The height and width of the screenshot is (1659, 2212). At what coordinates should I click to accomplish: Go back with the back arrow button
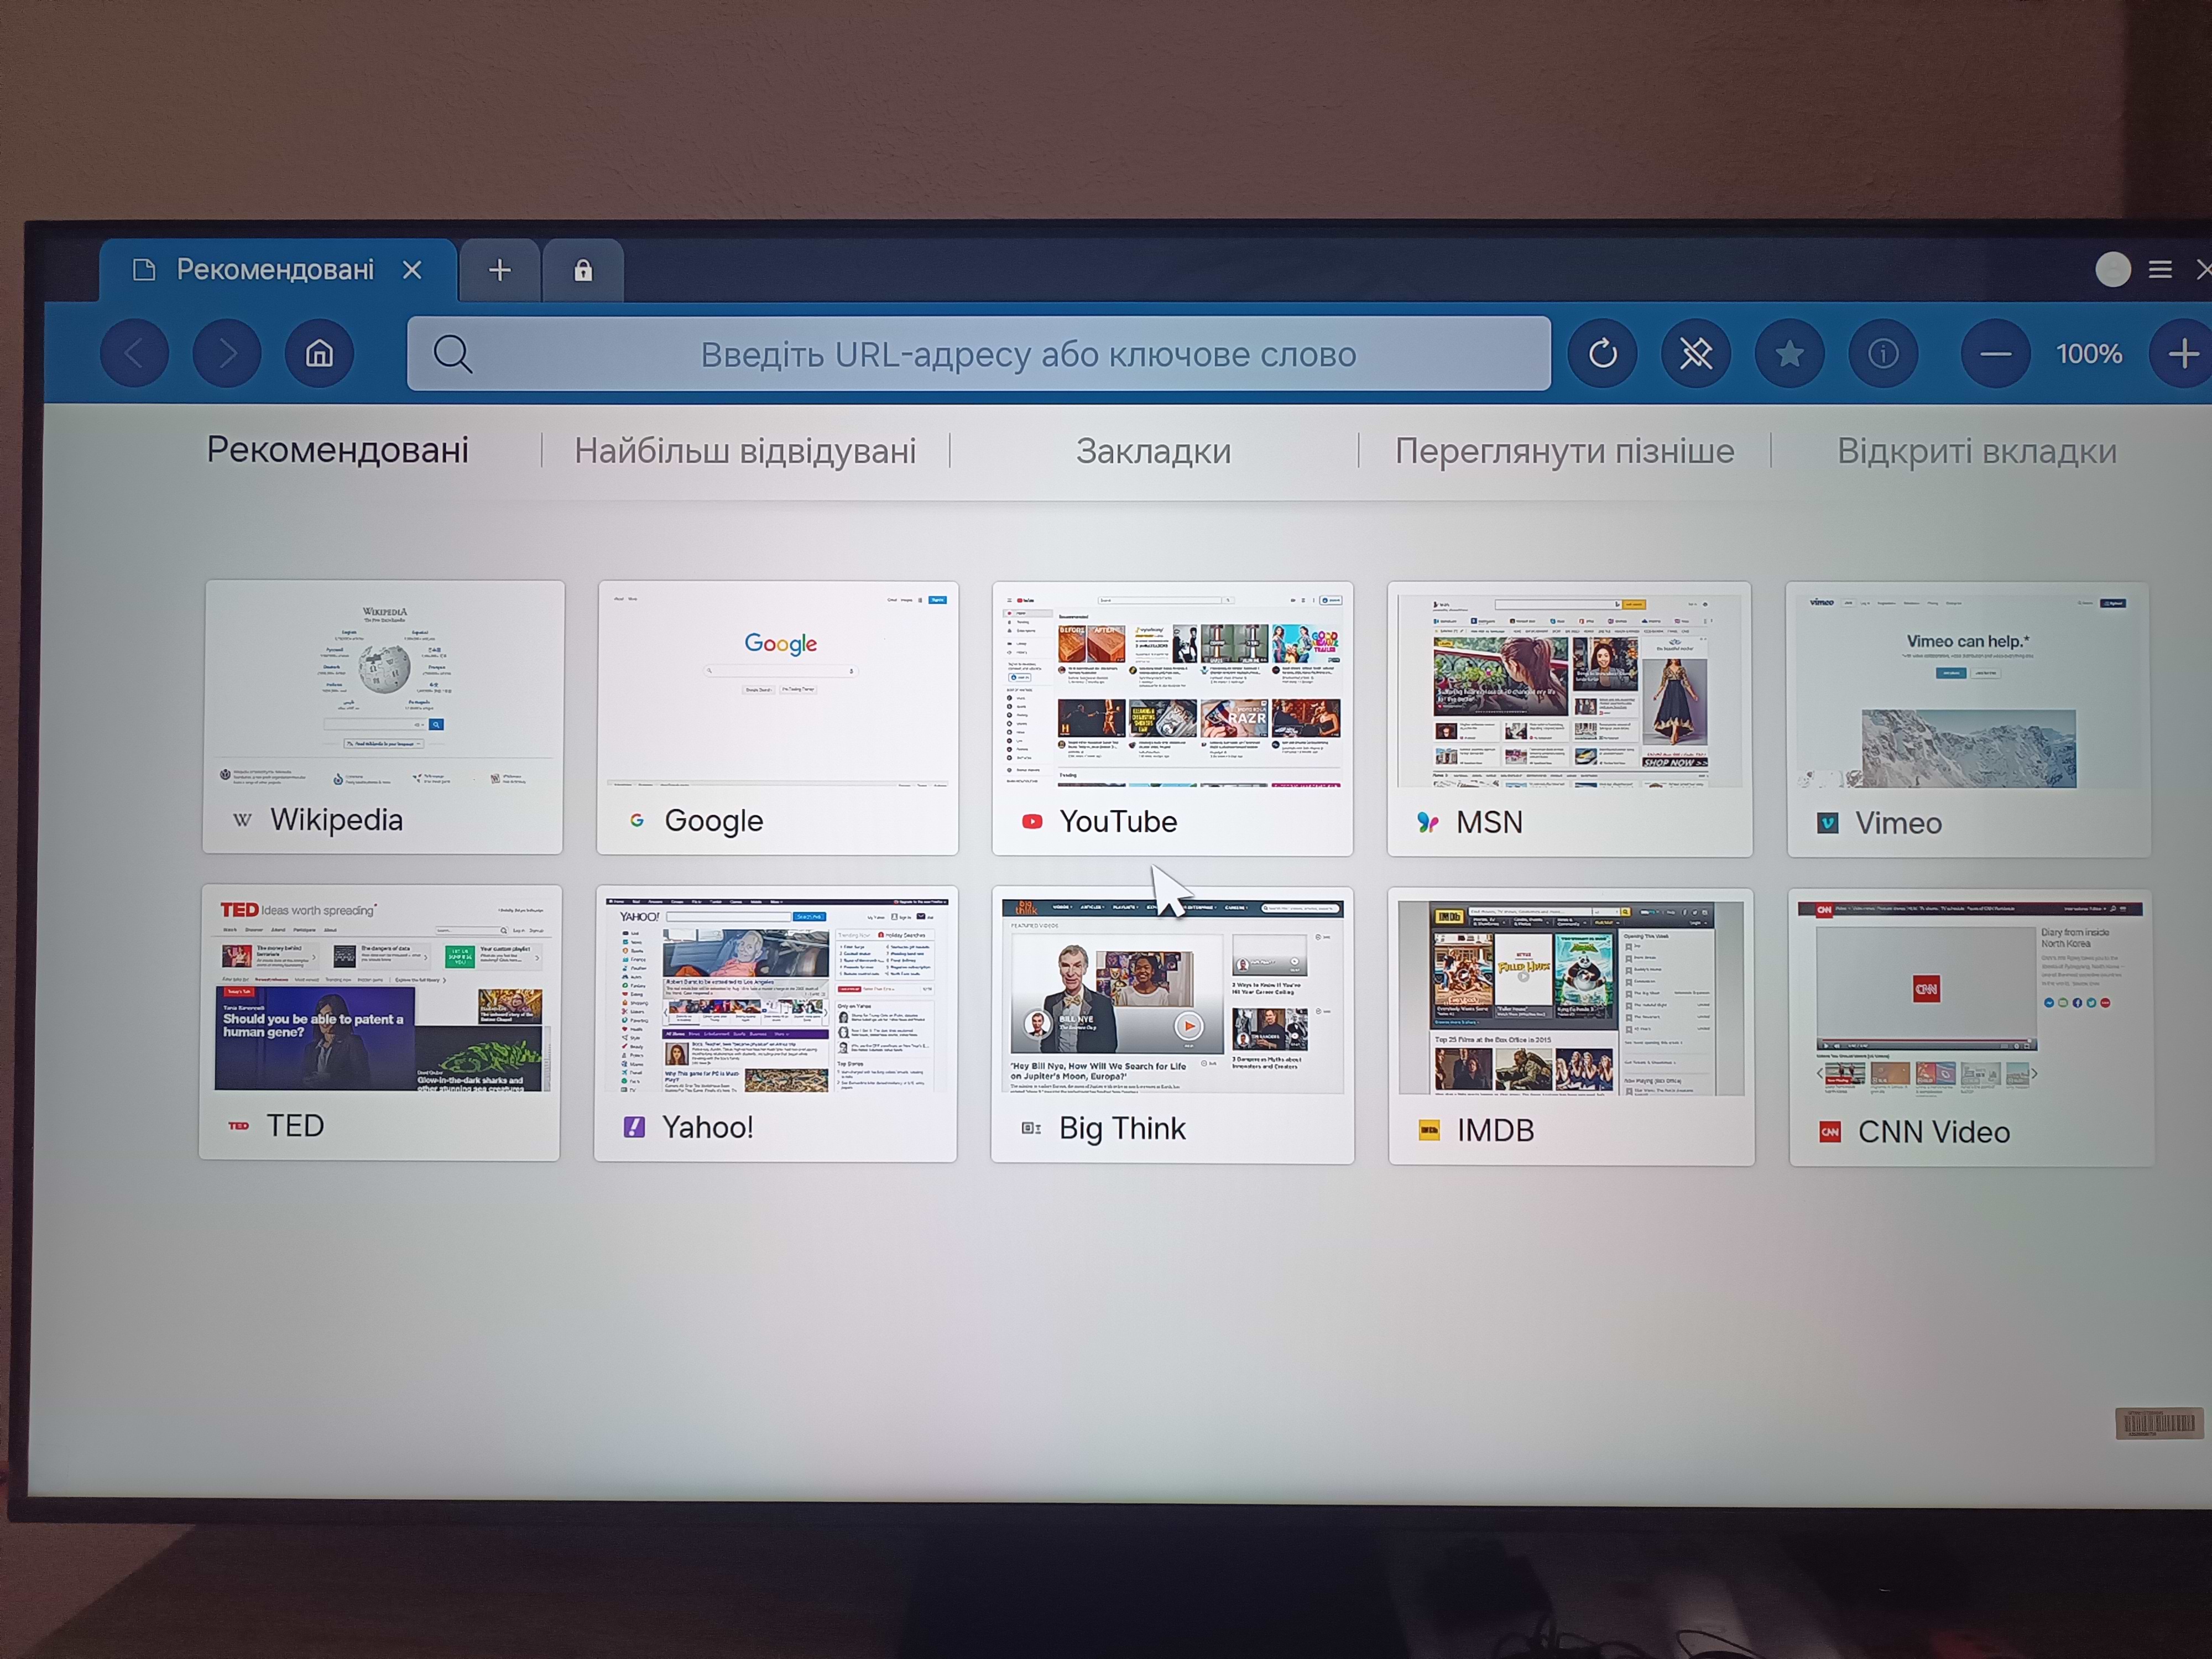[x=135, y=353]
